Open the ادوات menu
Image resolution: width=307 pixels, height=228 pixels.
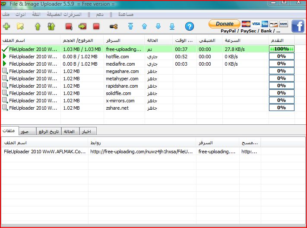point(21,14)
